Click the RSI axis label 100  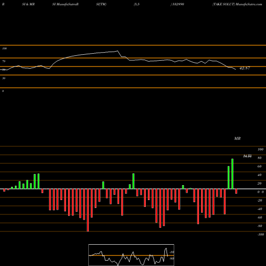click(5, 48)
